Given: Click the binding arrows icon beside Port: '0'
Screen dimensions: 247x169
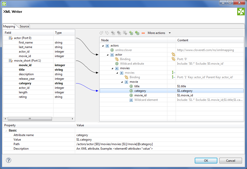Looking at the screenshot, I should (173, 59).
